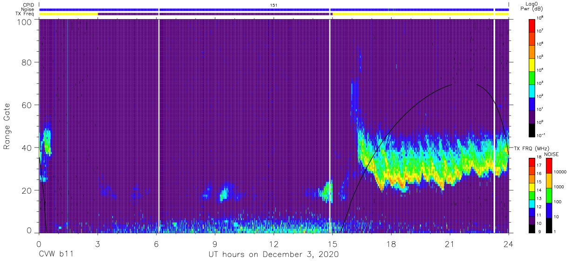Click the x-axis tick label 6
This screenshot has width=572, height=264.
(157, 243)
